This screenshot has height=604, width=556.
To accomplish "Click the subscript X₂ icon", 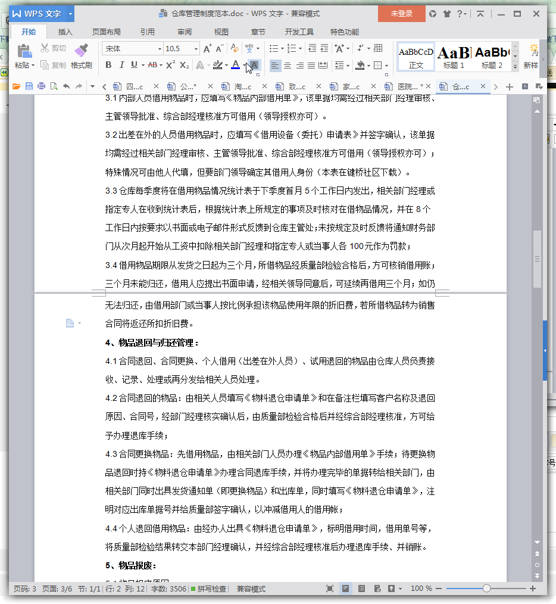I will (x=184, y=65).
